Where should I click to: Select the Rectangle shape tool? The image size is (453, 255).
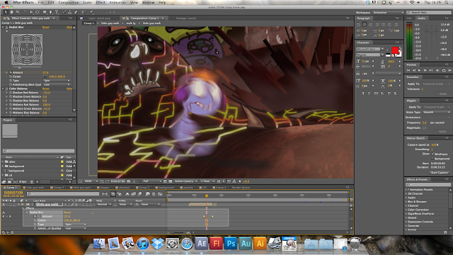(45, 12)
